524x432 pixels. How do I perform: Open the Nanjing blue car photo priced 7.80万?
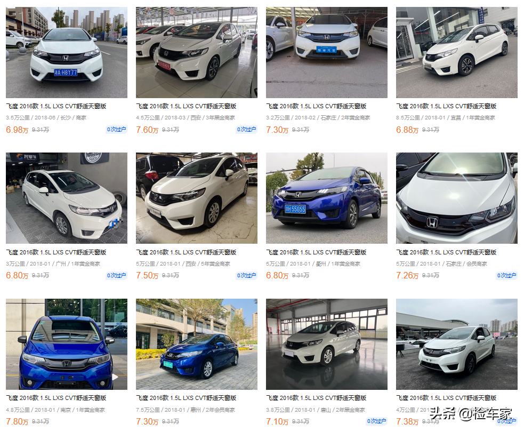(x=67, y=344)
